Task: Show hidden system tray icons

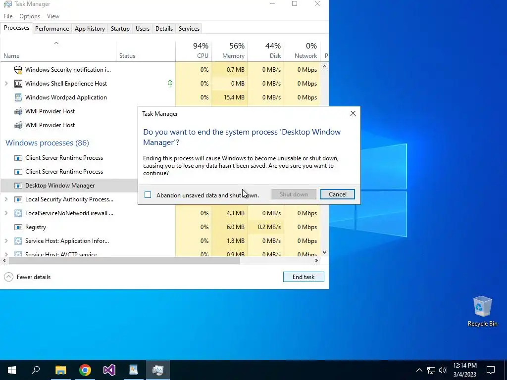Action: (419, 370)
